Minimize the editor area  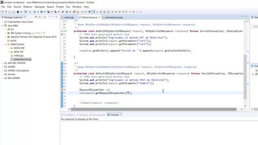point(242,17)
